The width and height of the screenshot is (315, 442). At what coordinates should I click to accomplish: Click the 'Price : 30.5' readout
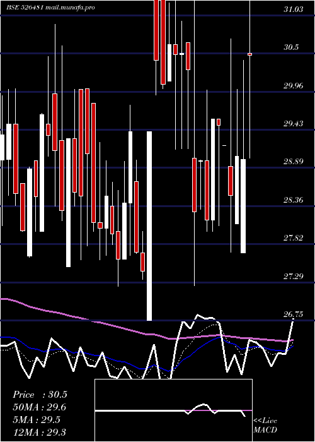[40, 395]
